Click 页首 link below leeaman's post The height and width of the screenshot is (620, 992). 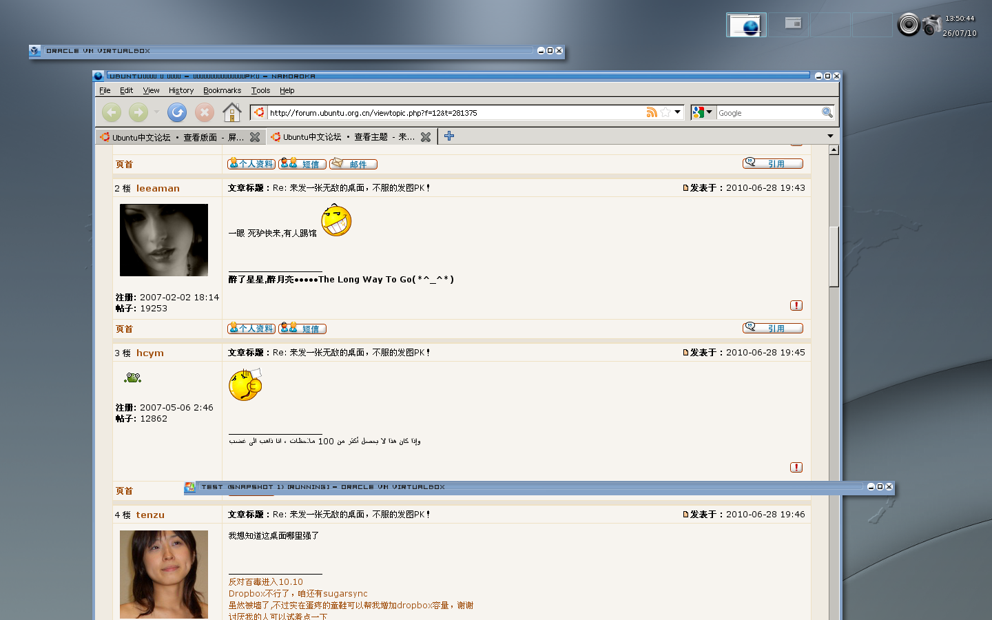pos(124,329)
